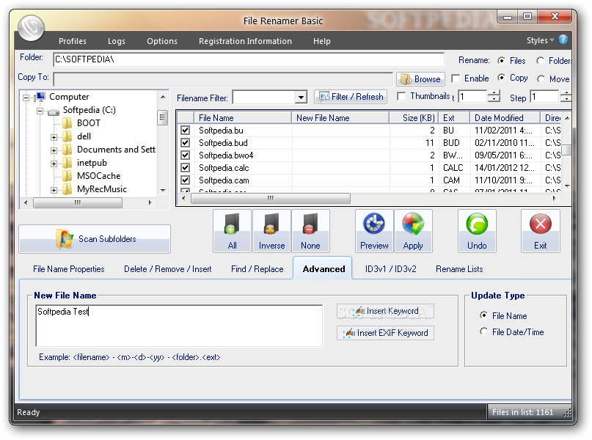592x440 pixels.
Task: Click Insert Keyword button
Action: tap(385, 311)
